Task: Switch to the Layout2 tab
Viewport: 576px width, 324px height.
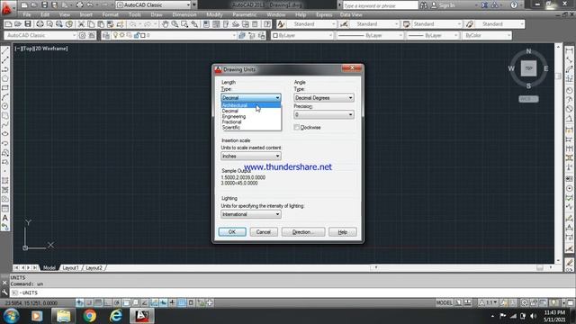Action: click(94, 268)
